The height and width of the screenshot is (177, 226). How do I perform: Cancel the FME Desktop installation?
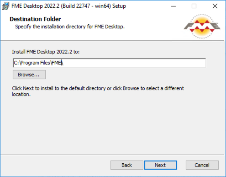(x=202, y=165)
